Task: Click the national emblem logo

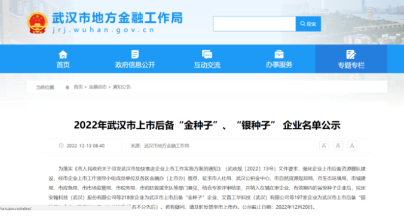Action: point(38,23)
